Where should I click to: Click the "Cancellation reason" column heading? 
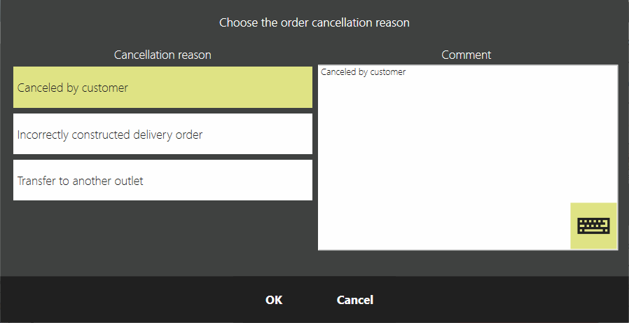tap(163, 54)
